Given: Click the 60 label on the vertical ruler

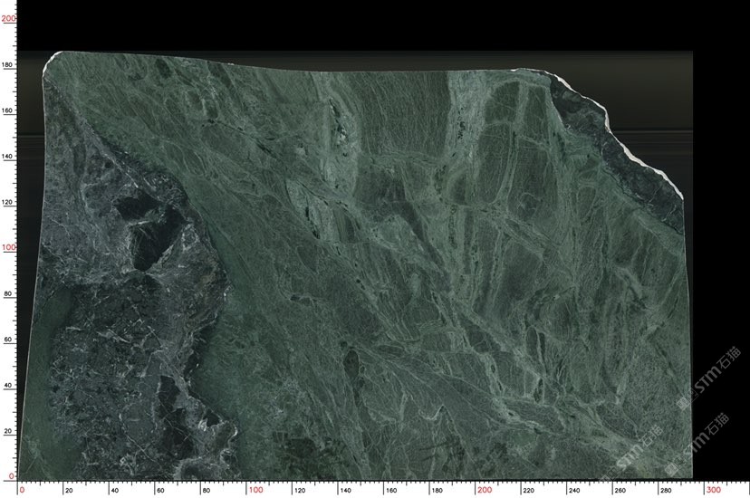Looking at the screenshot, I should pyautogui.click(x=8, y=339).
